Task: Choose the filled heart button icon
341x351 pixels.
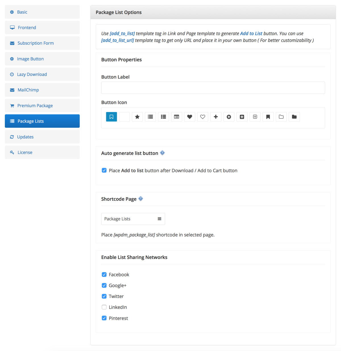Action: click(190, 117)
